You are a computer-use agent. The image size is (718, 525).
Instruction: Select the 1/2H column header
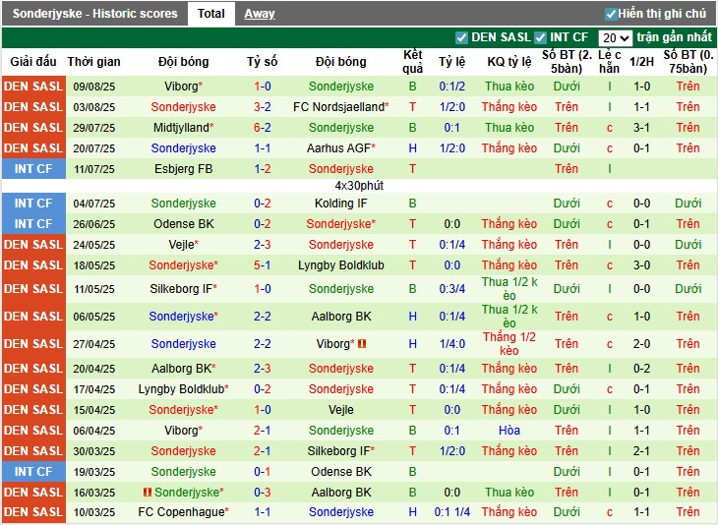(x=641, y=61)
